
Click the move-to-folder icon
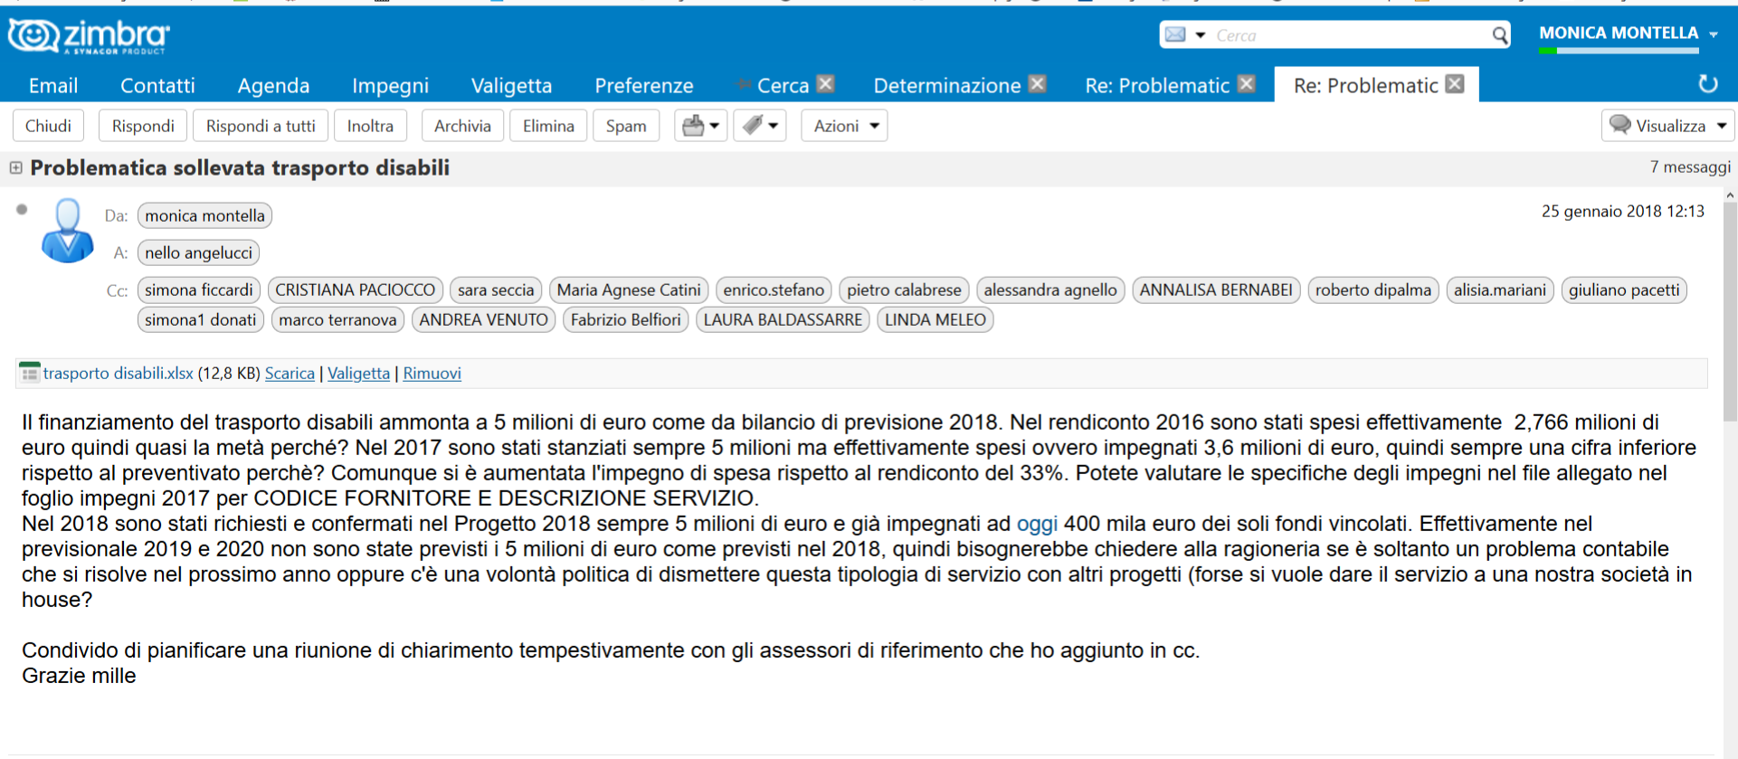coord(693,126)
